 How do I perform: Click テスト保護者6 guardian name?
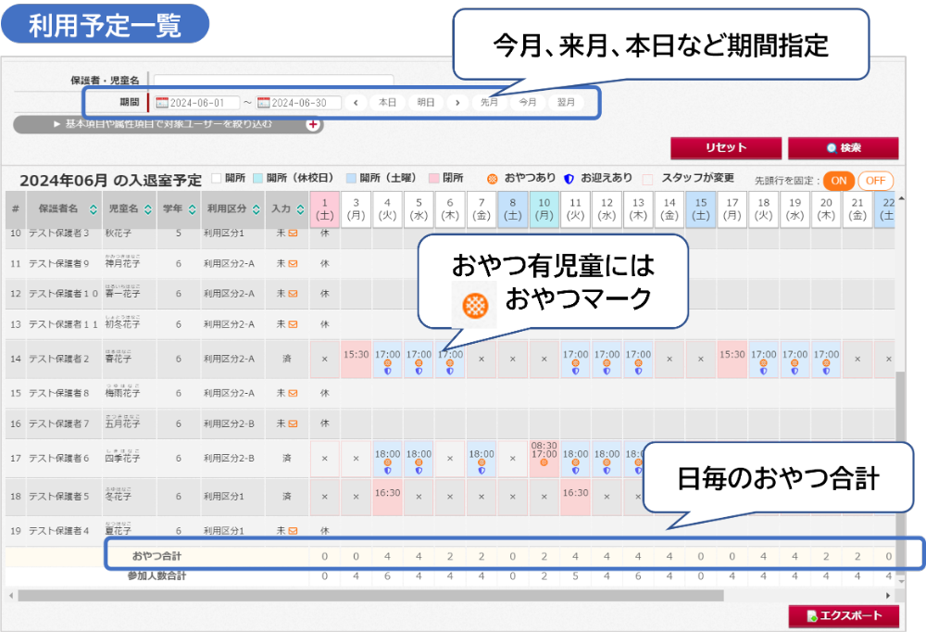tap(59, 458)
